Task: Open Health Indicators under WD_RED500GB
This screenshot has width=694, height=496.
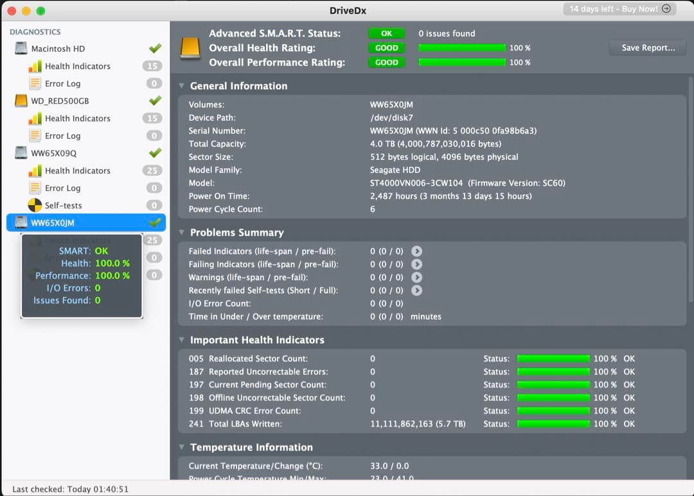Action: coord(78,118)
